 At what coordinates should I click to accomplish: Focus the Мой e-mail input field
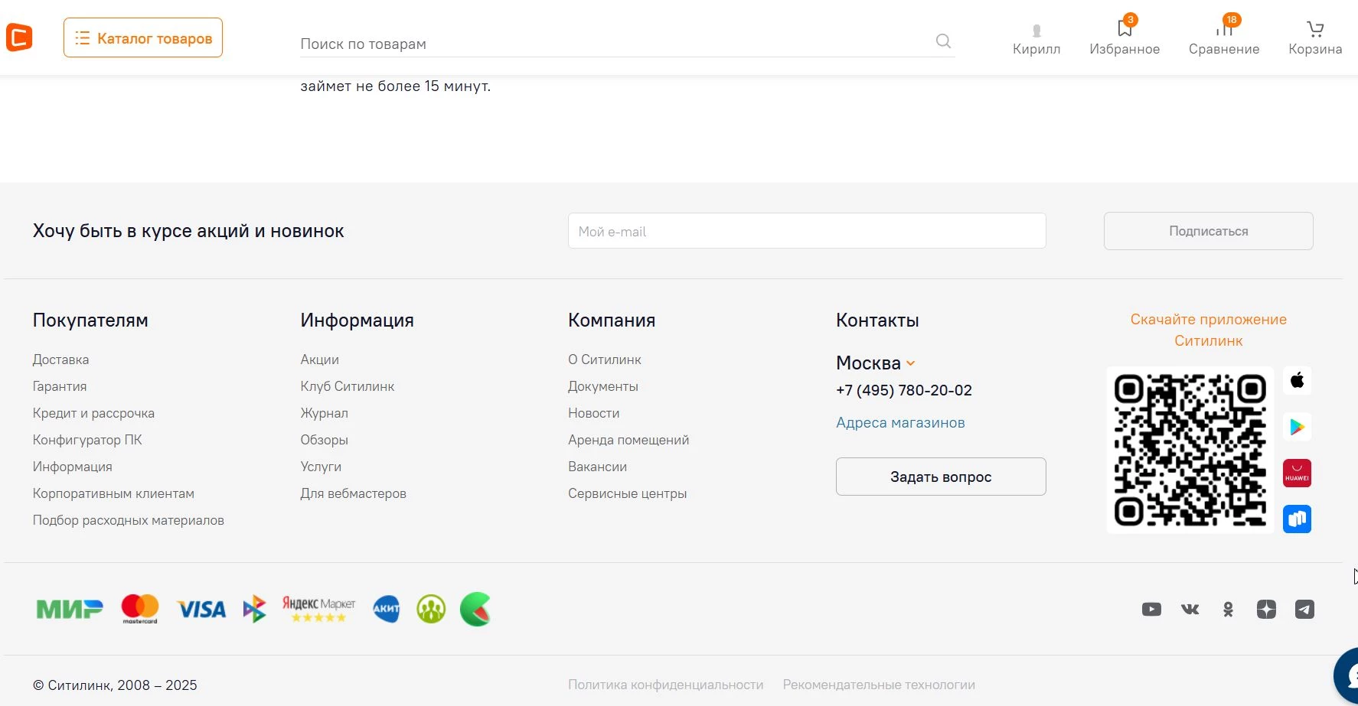[x=807, y=231]
